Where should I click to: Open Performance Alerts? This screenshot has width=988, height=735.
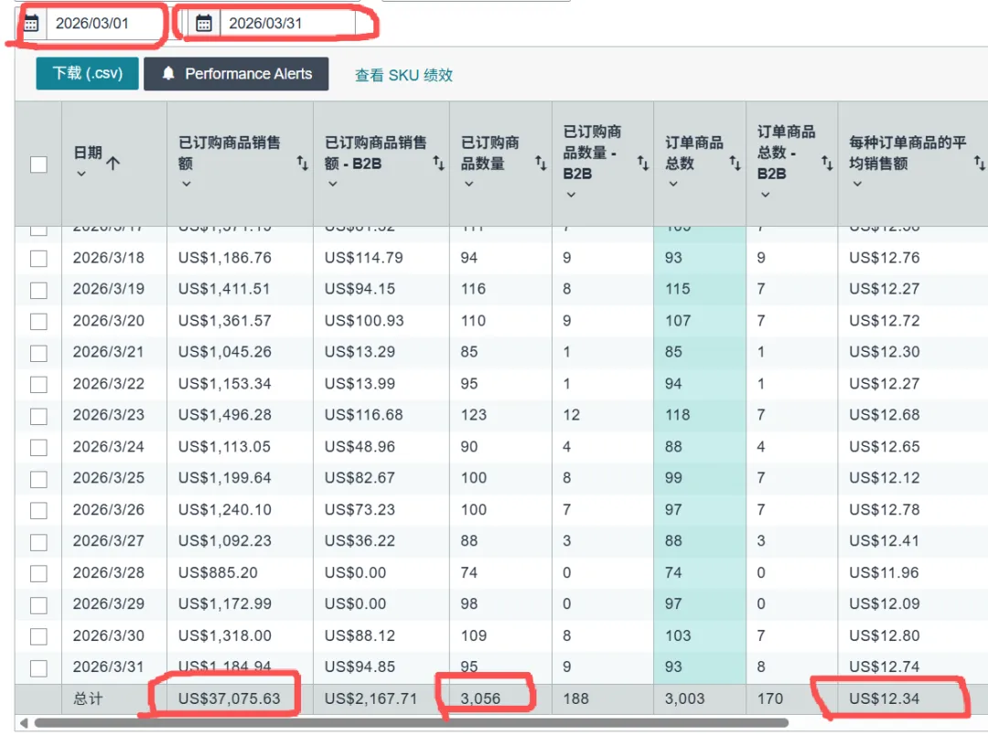(x=236, y=74)
